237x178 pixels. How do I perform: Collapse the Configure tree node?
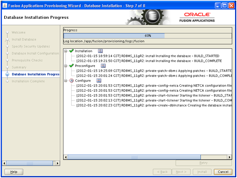[66, 81]
